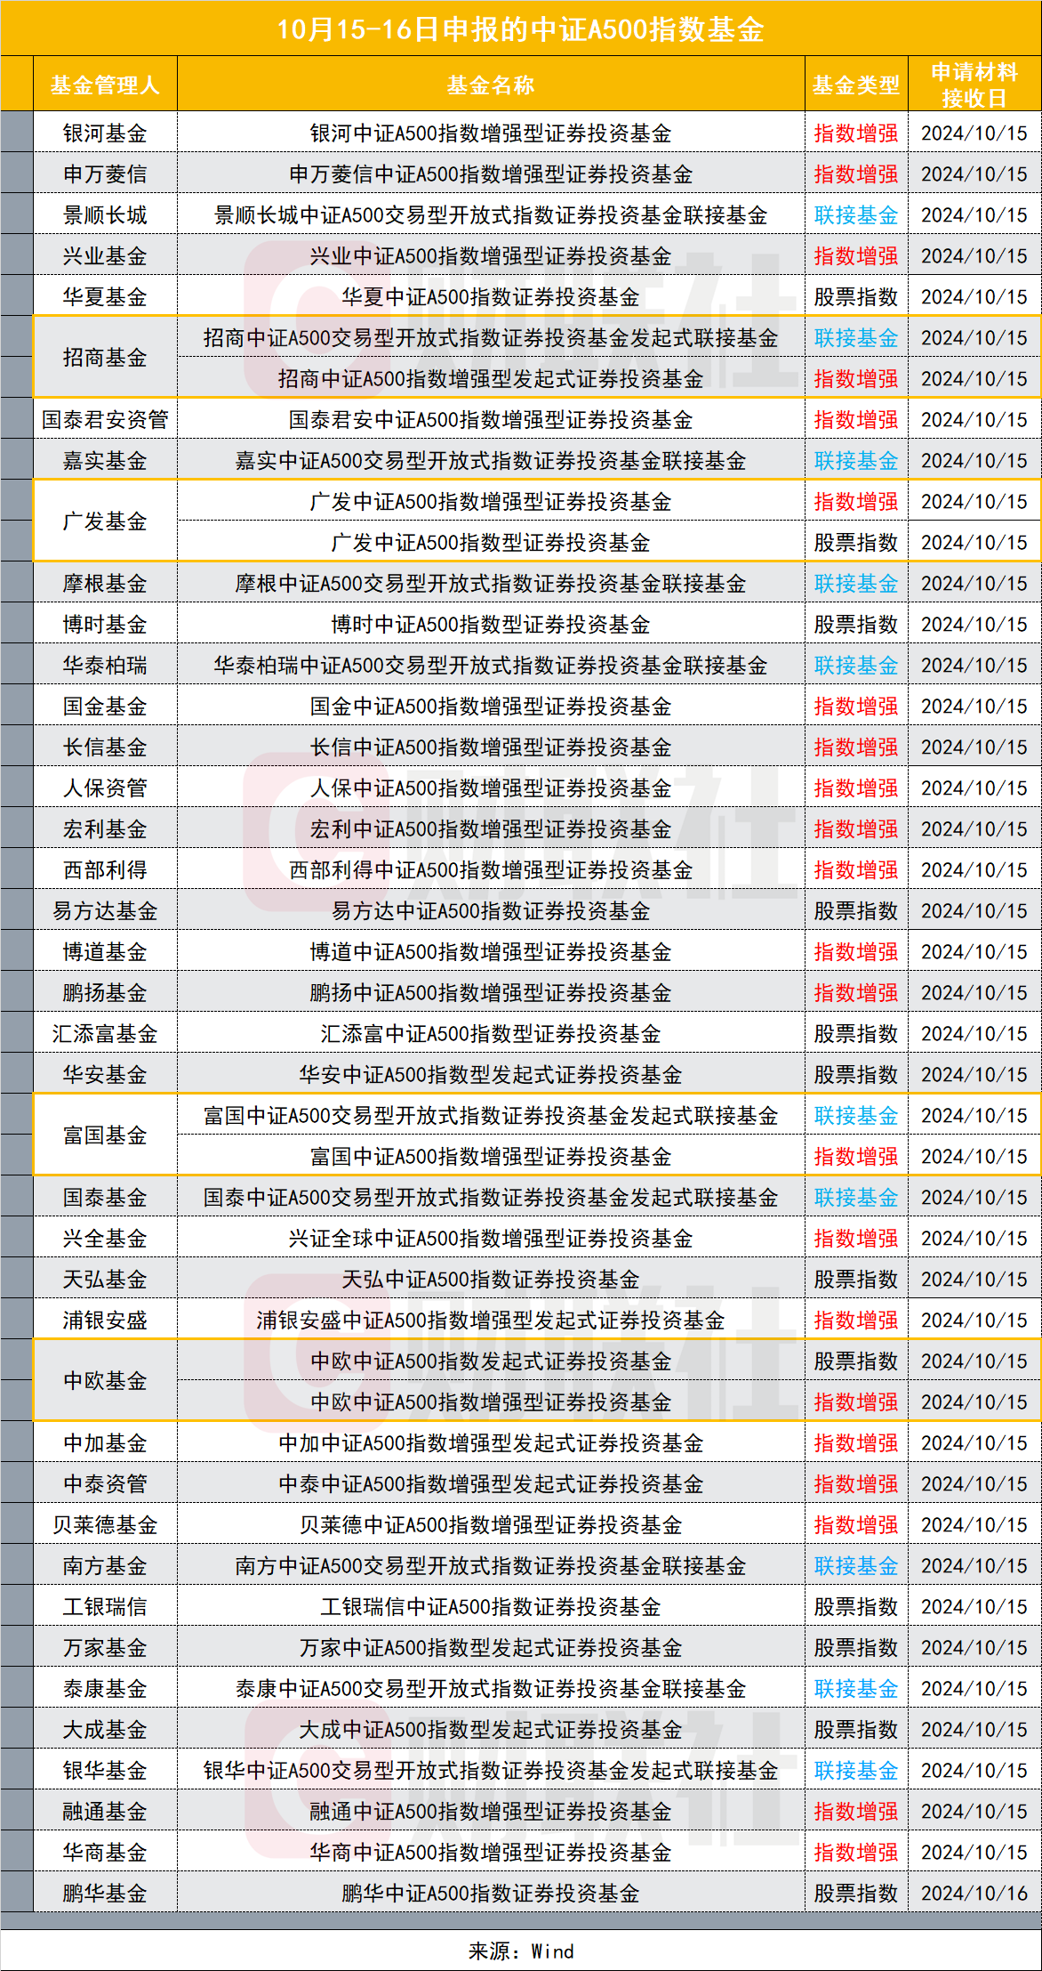Select manager cell '兴业基金'

(105, 255)
